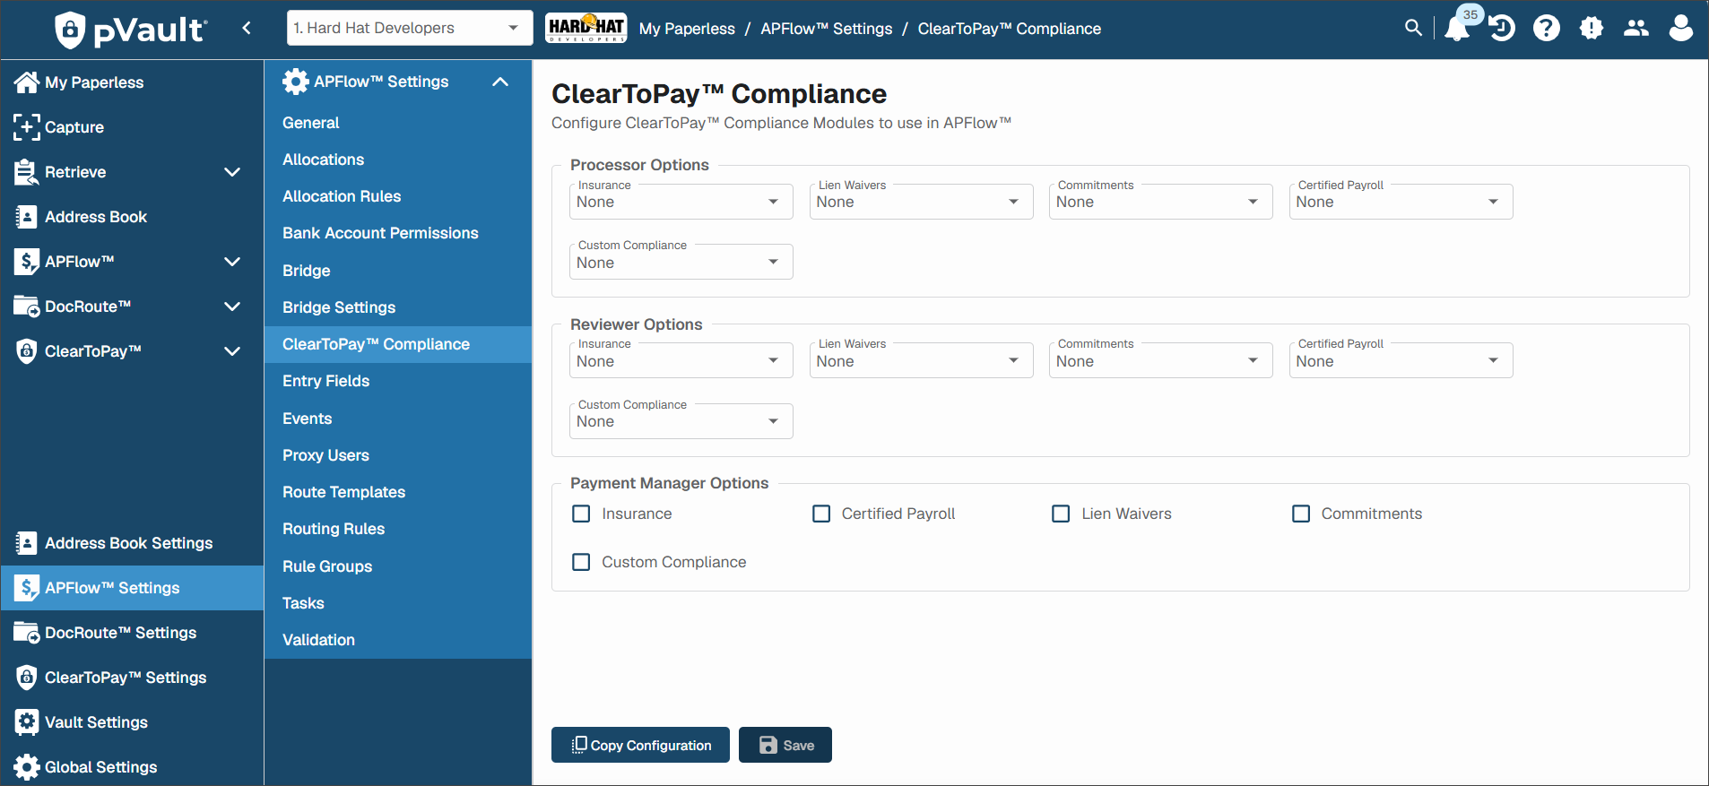Open Bank Account Permissions page
The image size is (1709, 786).
click(x=398, y=233)
